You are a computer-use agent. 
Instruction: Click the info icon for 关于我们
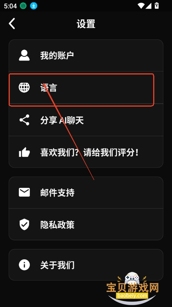24,265
